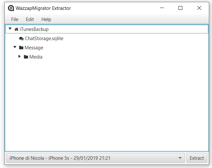
Task: Select the iTunesBackup row label
Action: (34, 29)
